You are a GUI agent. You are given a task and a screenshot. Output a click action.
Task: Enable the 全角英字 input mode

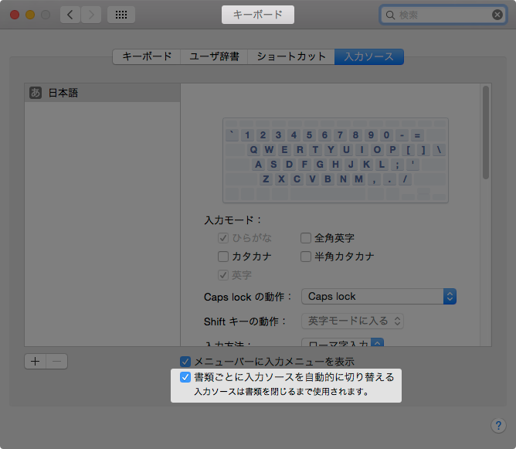306,238
